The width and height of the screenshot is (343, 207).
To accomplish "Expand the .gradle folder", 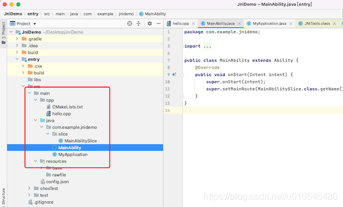I will click(17, 39).
